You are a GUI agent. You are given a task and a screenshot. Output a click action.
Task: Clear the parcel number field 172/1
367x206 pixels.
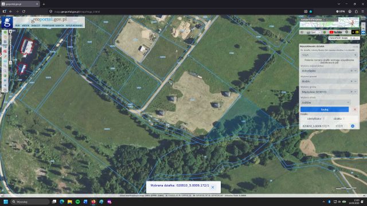point(356,55)
